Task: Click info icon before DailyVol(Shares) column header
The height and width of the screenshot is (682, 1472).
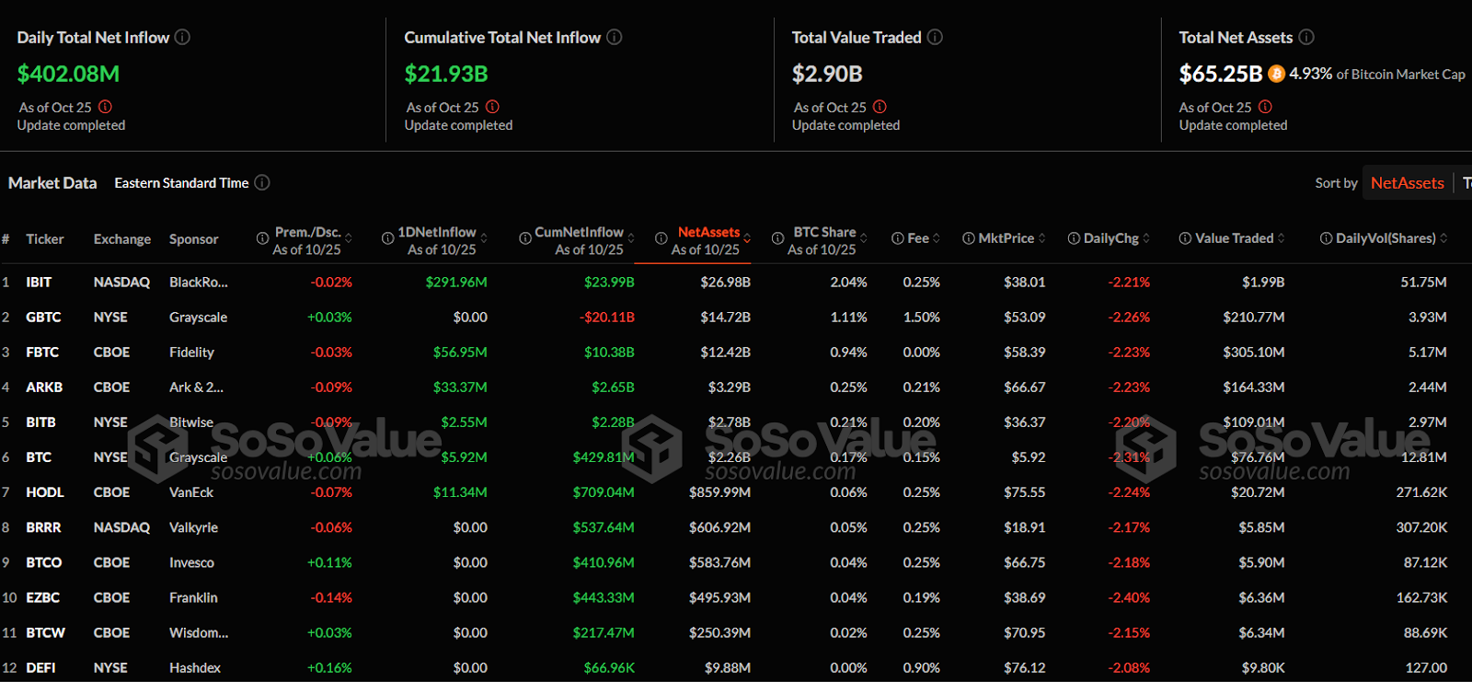Action: pos(1326,238)
